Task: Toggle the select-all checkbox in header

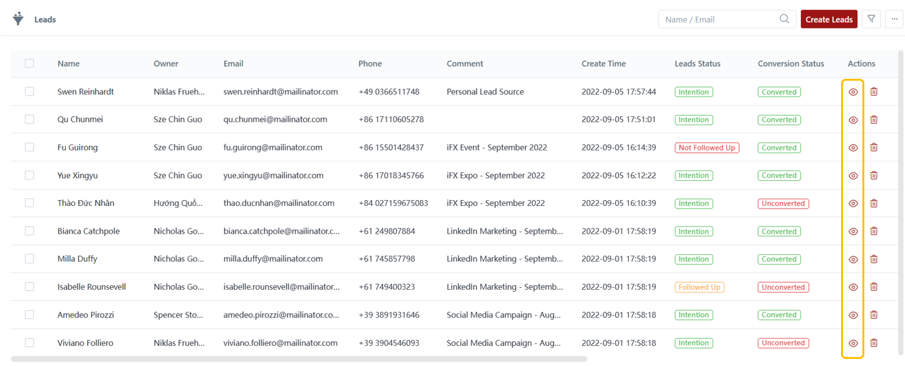Action: click(x=30, y=63)
